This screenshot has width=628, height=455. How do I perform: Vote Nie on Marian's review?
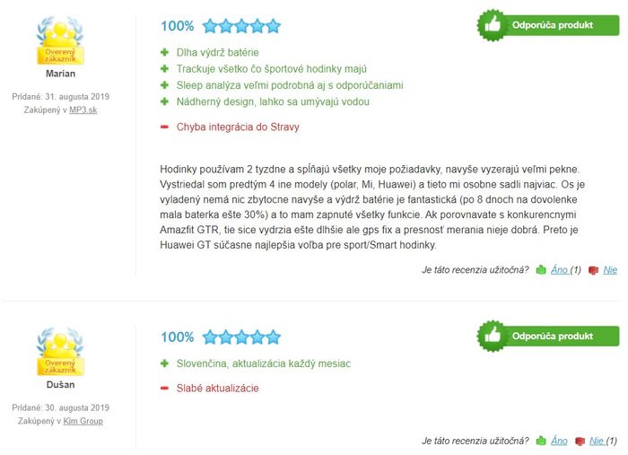click(610, 270)
